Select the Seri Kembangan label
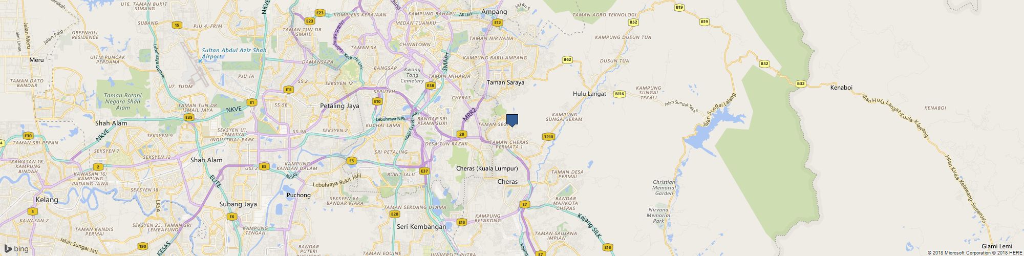Viewport: 1024px width, 256px height. 421,226
